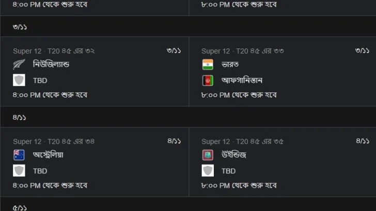Click TBD shield icon under Australia
The width and height of the screenshot is (376, 211).
click(19, 171)
